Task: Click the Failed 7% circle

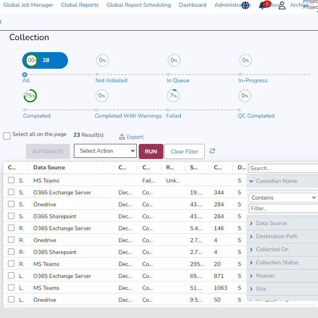Action: 173,95
